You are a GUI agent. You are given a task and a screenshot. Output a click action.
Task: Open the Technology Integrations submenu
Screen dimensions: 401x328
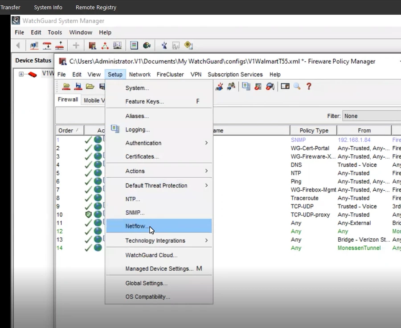click(159, 240)
